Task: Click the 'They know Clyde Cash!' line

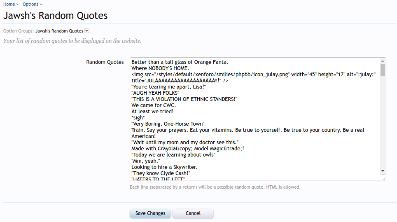Action: click(161, 173)
